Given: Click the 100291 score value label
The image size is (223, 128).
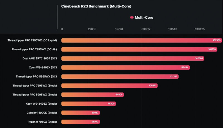Looking at the screenshot, I should [x=152, y=86].
